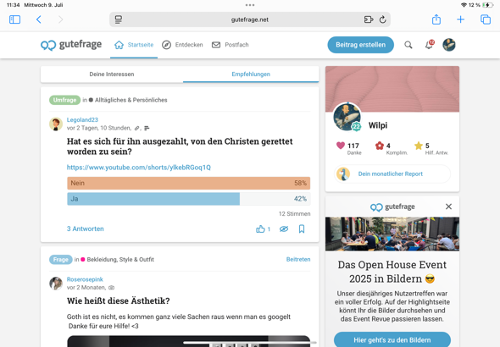Open search with the magnifier icon
The height and width of the screenshot is (347, 500).
pyautogui.click(x=408, y=45)
